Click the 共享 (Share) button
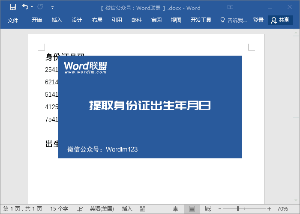The width and height of the screenshot is (300, 214). (280, 20)
